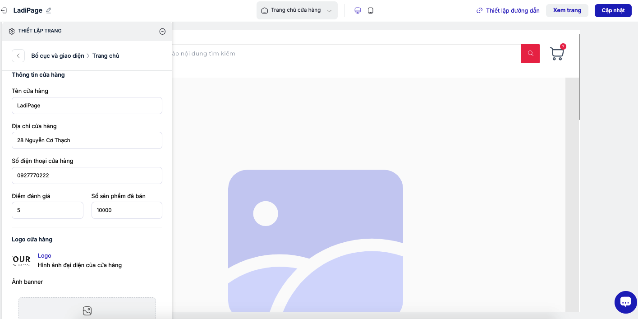Collapse the Thiết lập trang panel
Viewport: 638px width, 319px height.
[162, 31]
